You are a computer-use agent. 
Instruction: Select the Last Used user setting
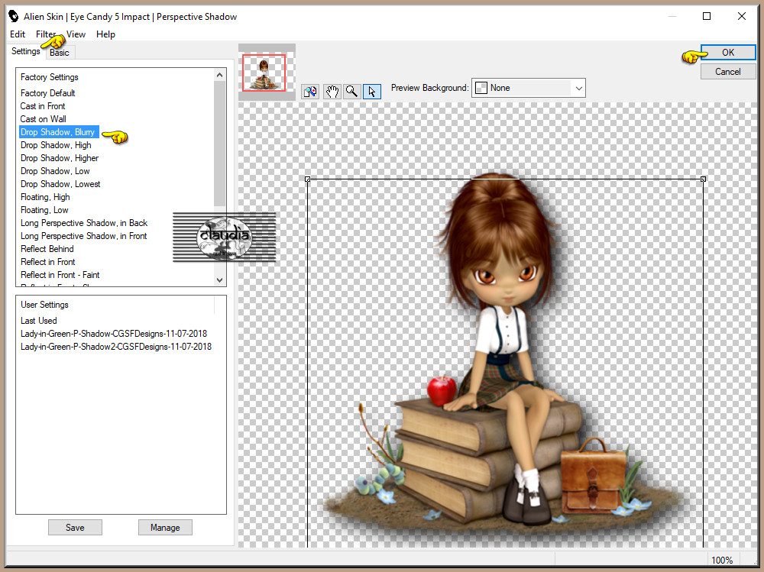point(39,321)
